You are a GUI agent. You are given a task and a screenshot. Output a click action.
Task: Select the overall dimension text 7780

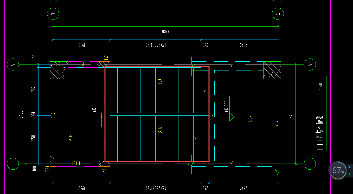pyautogui.click(x=166, y=31)
